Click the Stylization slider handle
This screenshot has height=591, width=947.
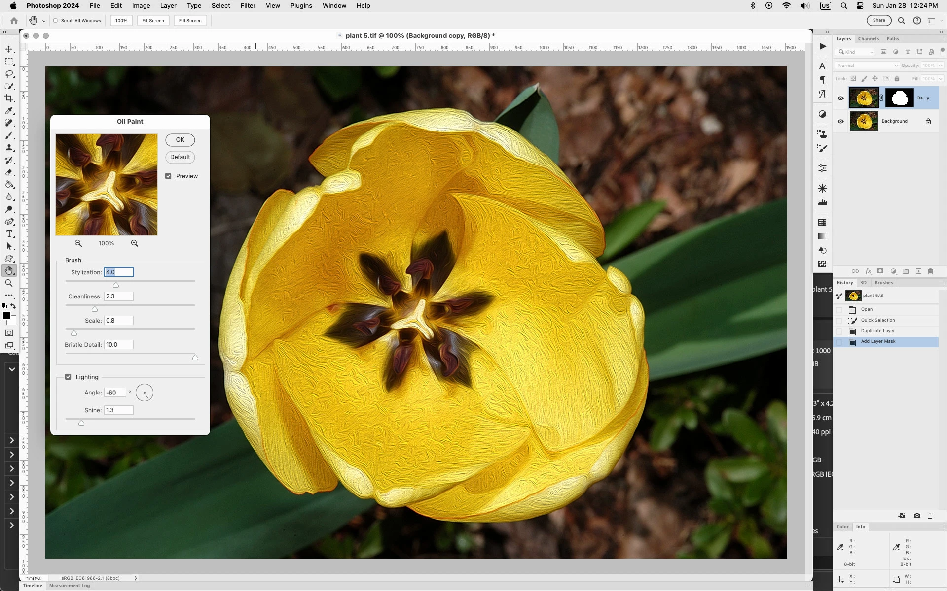click(x=116, y=285)
